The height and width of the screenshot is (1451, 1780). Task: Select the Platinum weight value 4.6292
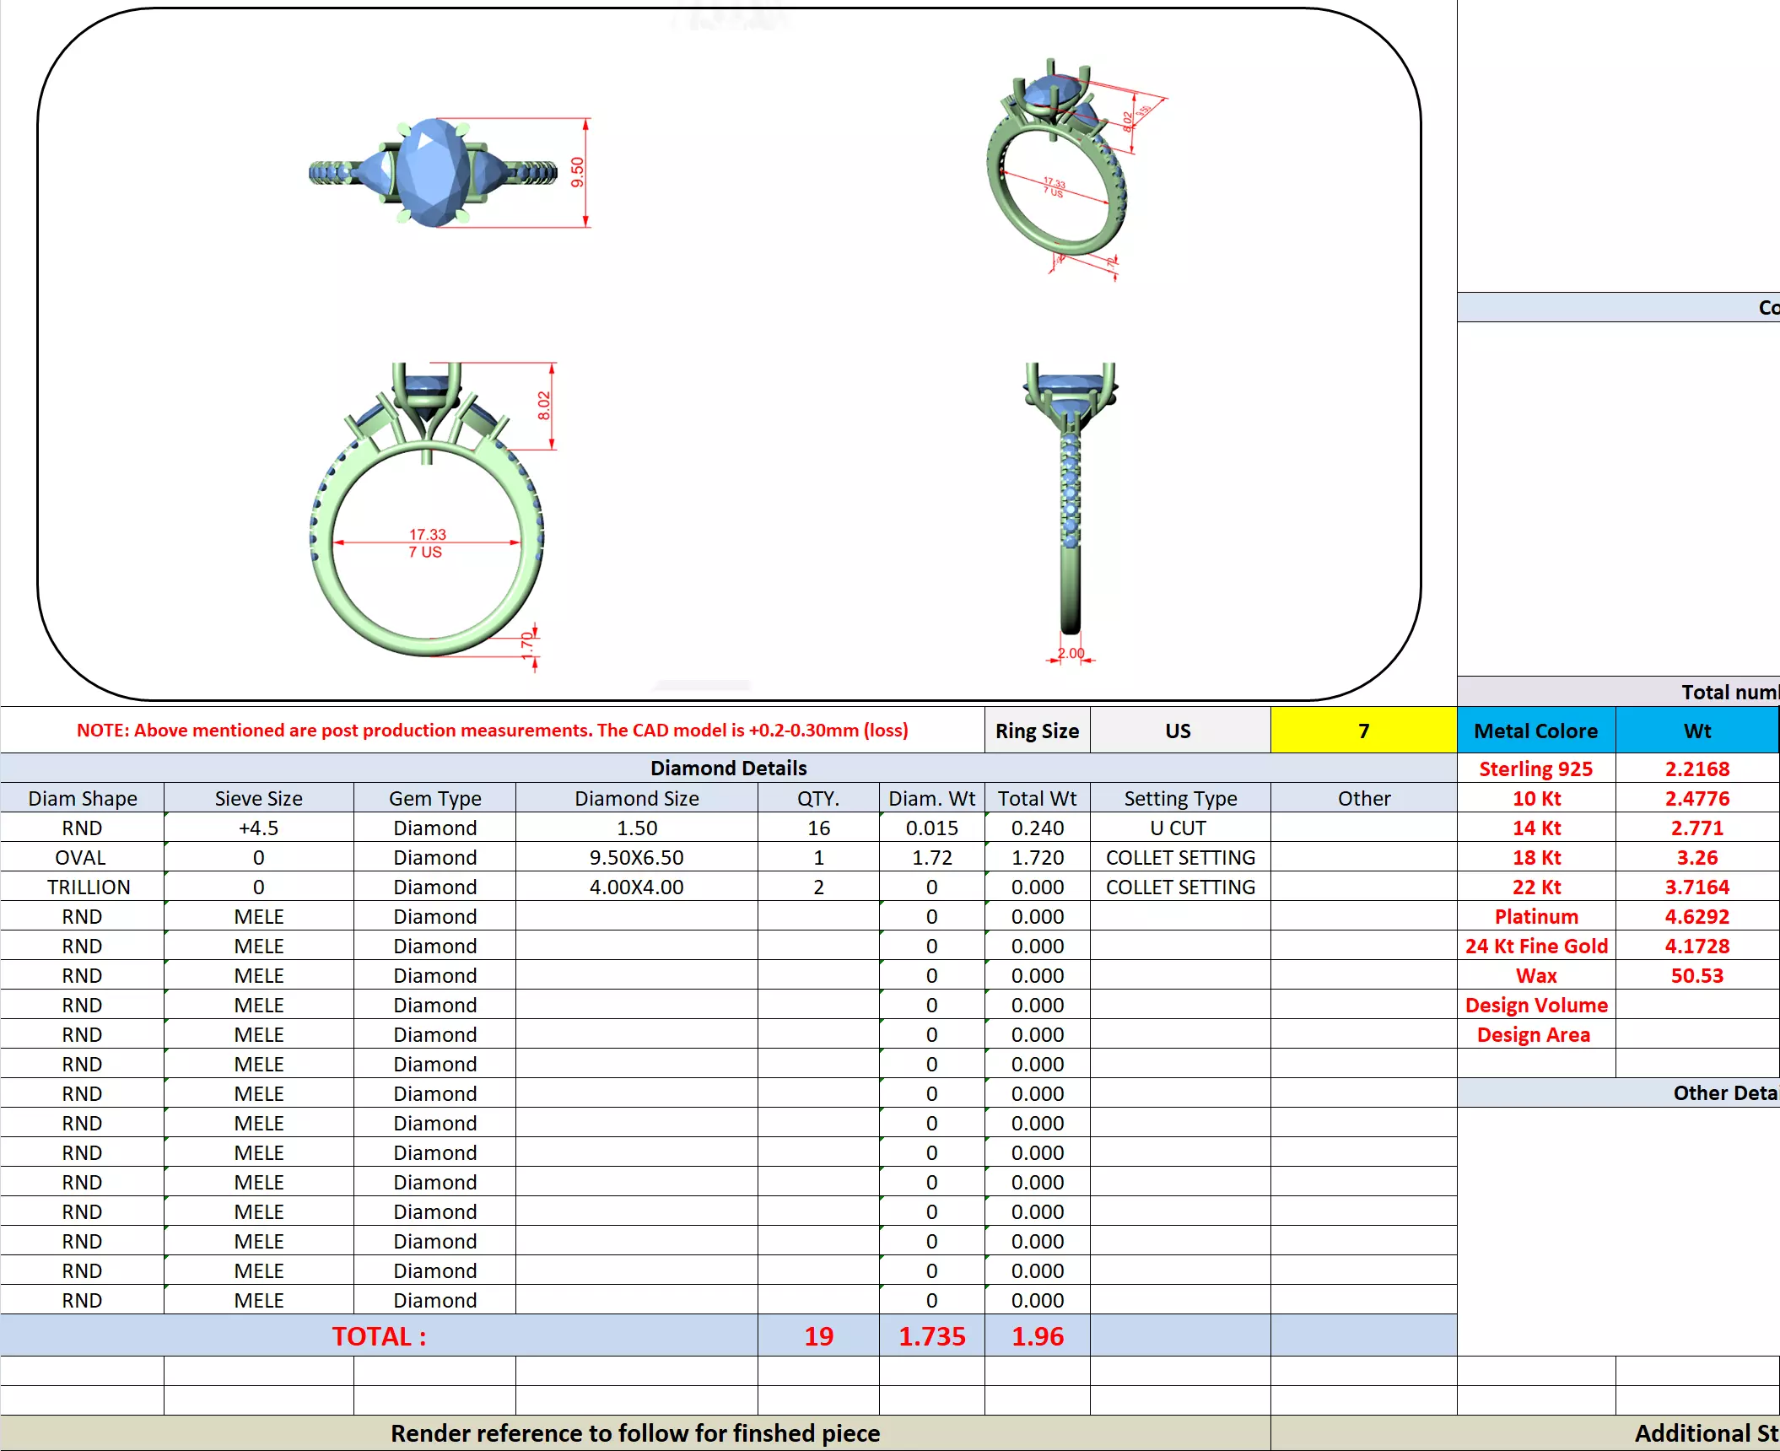[1696, 916]
